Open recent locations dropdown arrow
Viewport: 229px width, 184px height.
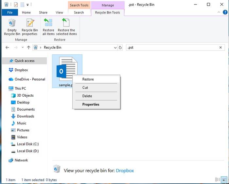tap(23, 47)
